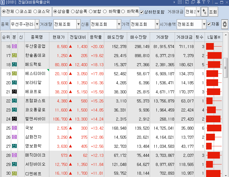Image resolution: width=229 pixels, height=177 pixels.
Task: Open settings with the gear icon
Action: point(225,24)
